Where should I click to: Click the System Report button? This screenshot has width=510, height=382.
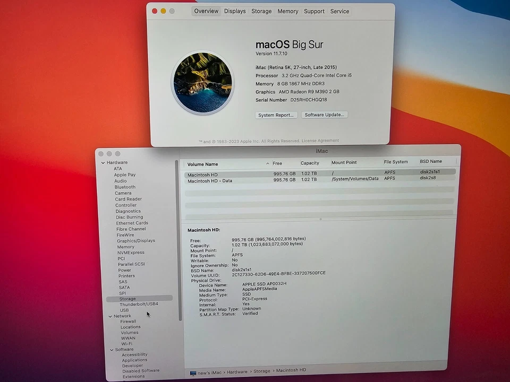pyautogui.click(x=276, y=115)
